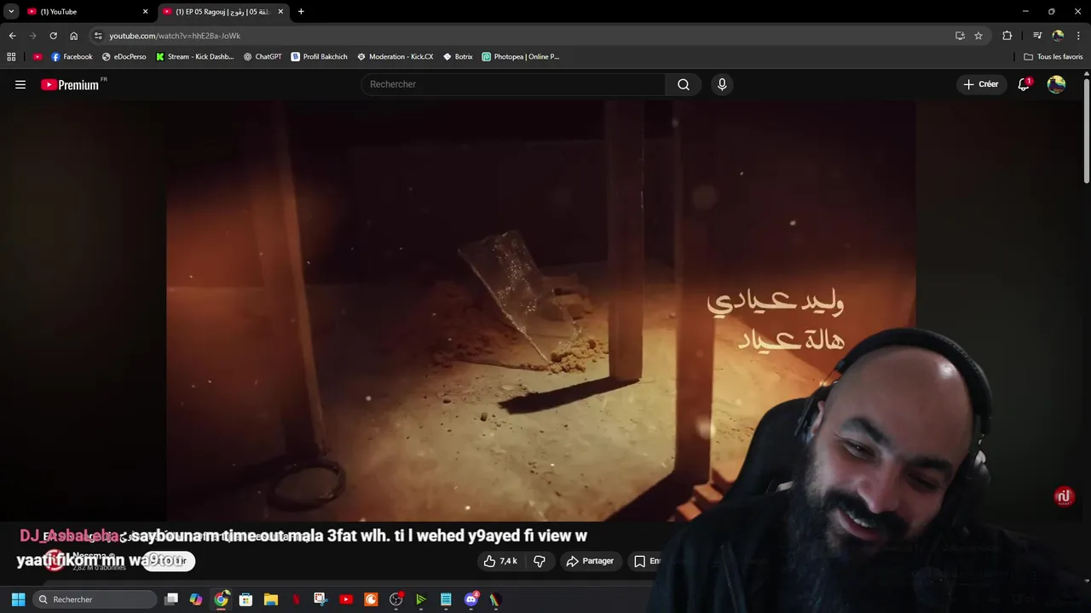This screenshot has height=613, width=1091.
Task: Reload the current page
Action: [53, 36]
